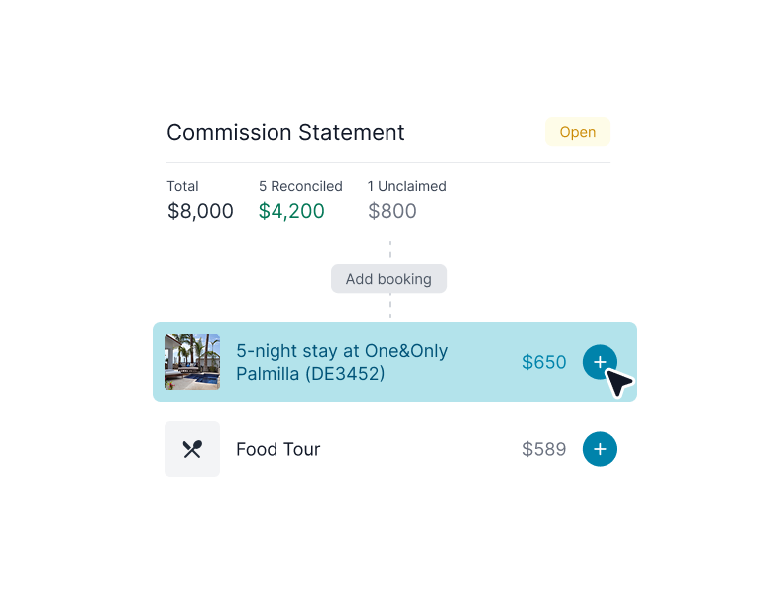Click the 5 Reconciled label

point(300,186)
